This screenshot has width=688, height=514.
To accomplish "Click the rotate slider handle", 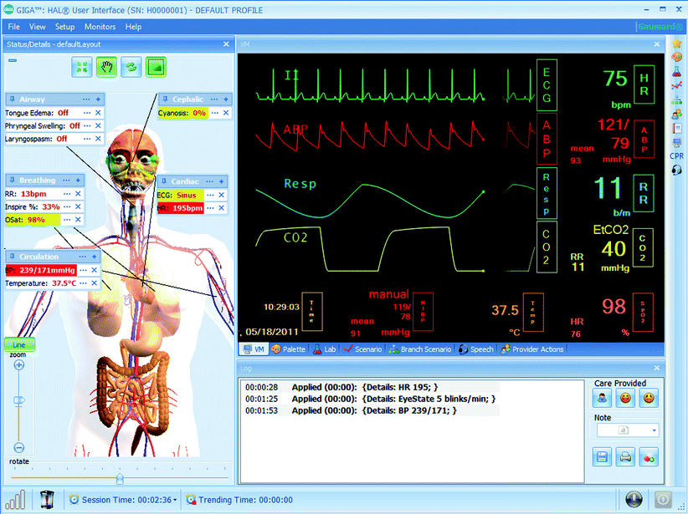I will tap(120, 478).
